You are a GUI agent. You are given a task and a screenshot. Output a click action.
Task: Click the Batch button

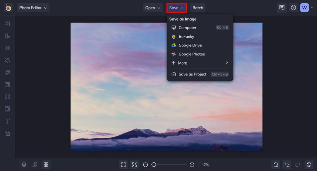point(198,8)
